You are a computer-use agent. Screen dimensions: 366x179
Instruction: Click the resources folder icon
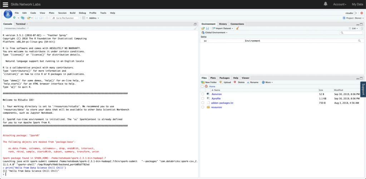tap(208, 107)
